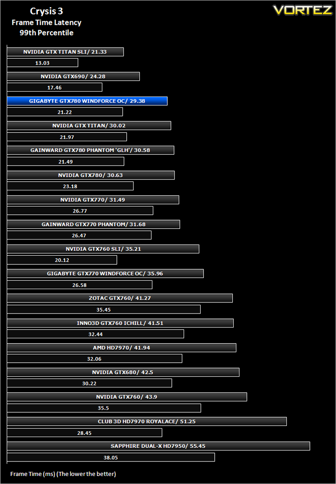This screenshot has width=336, height=484.
Task: Click the VORTEZ logo
Action: click(302, 10)
